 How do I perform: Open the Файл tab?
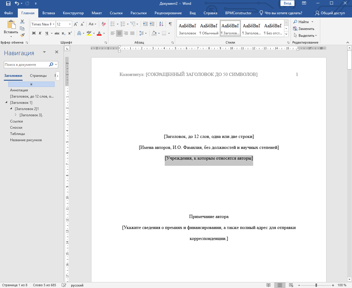tap(8, 13)
